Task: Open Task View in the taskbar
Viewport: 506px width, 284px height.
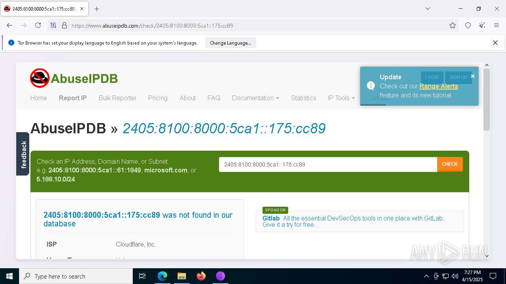Action: pos(142,276)
